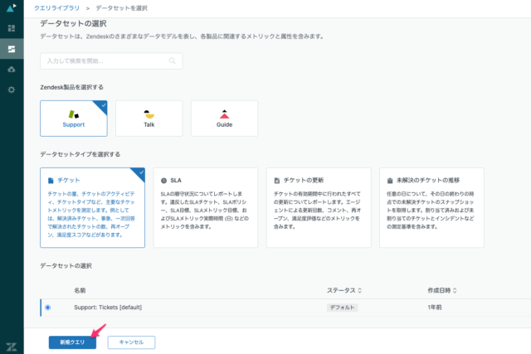Click the チケットの更新 icon
The width and height of the screenshot is (531, 354).
pyautogui.click(x=276, y=181)
